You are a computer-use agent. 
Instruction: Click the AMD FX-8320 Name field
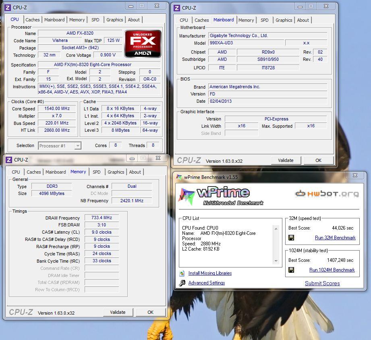point(80,33)
